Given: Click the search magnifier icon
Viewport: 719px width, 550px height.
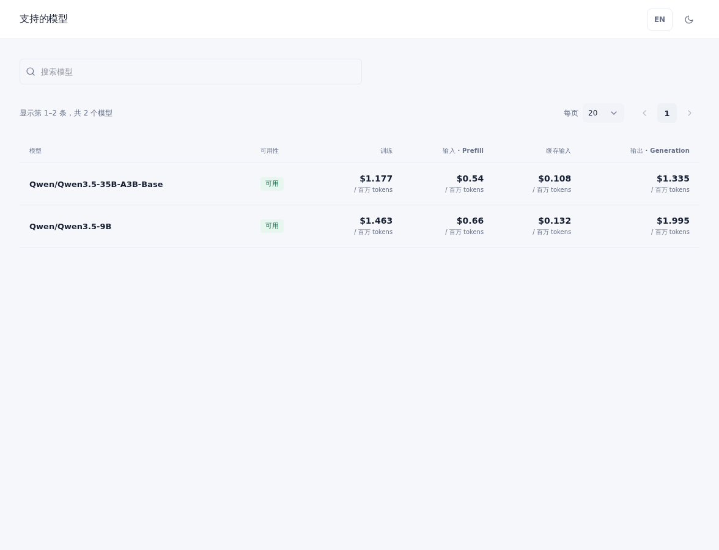Looking at the screenshot, I should tap(31, 71).
